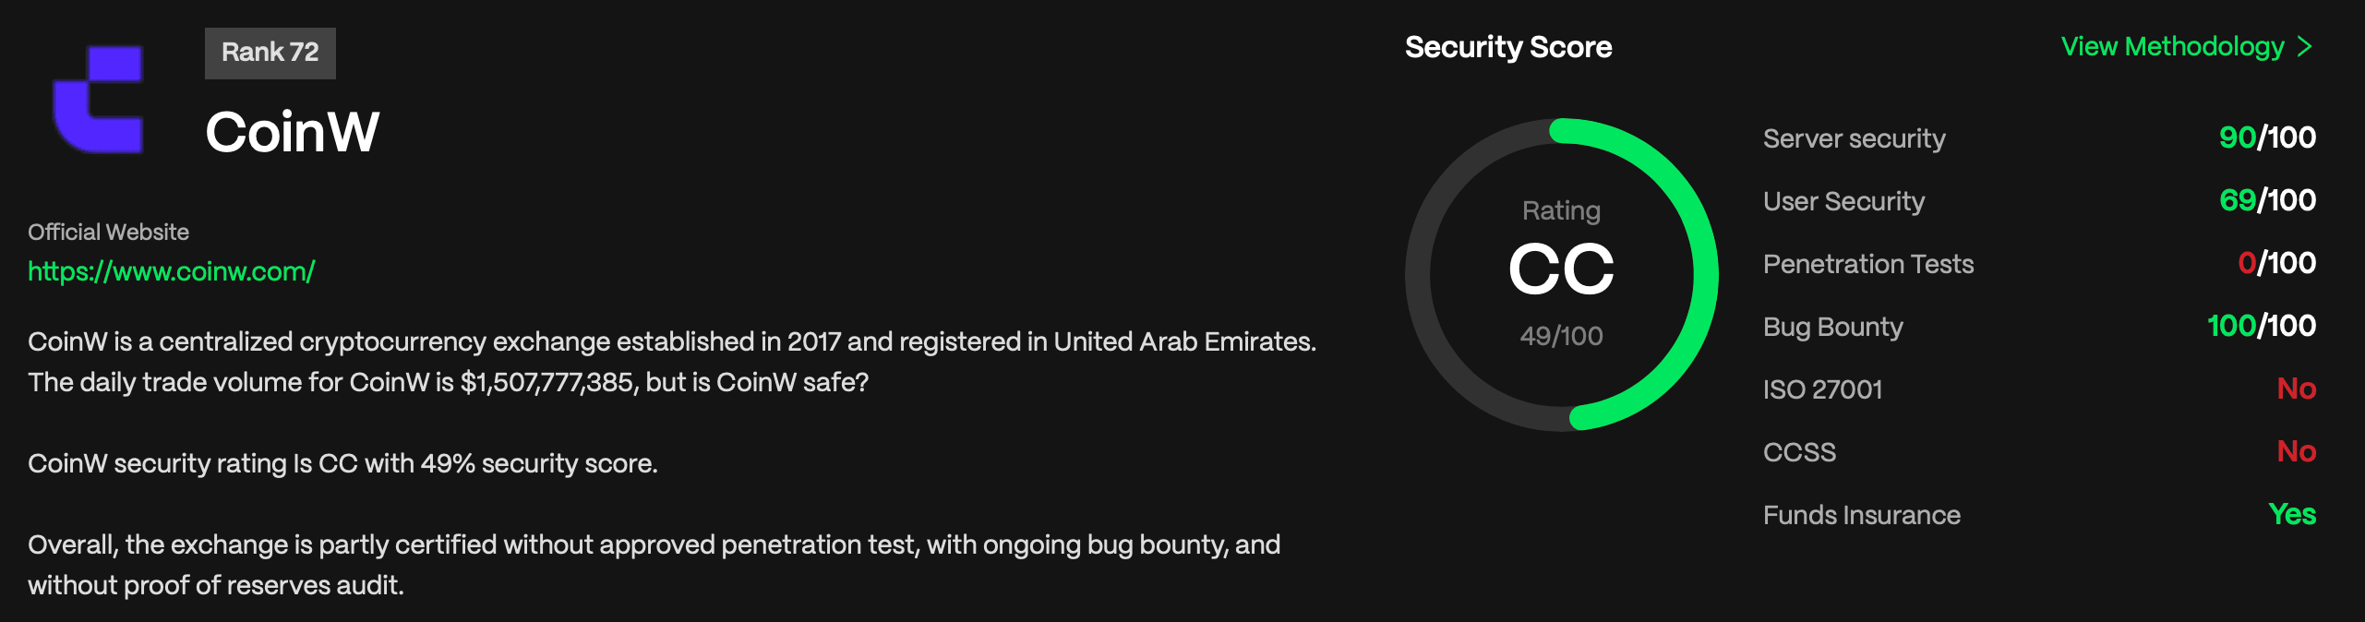
Task: Click the CC rating in the gauge
Action: click(x=1561, y=270)
